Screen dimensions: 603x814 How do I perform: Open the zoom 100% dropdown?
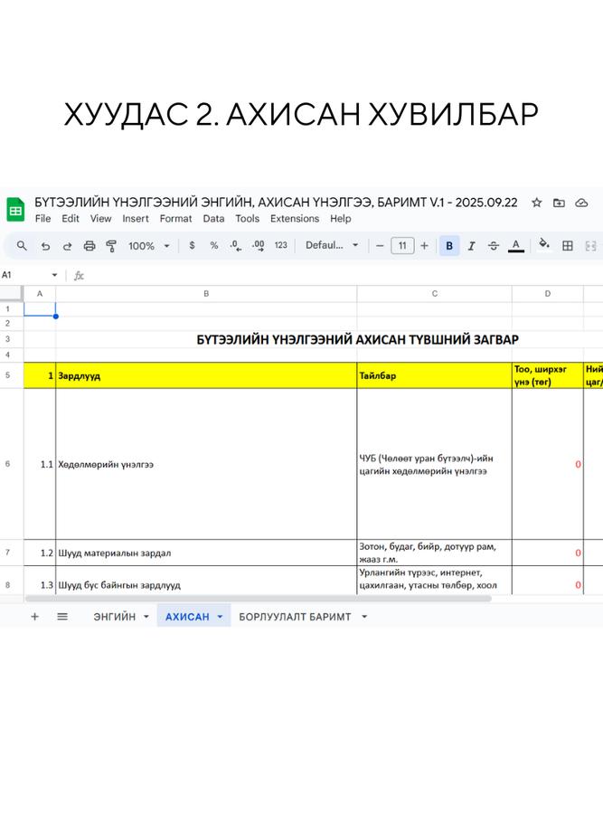149,245
